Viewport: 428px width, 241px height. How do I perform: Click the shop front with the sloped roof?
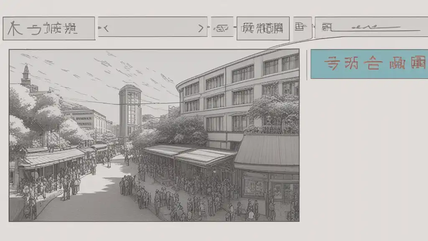click(x=267, y=167)
